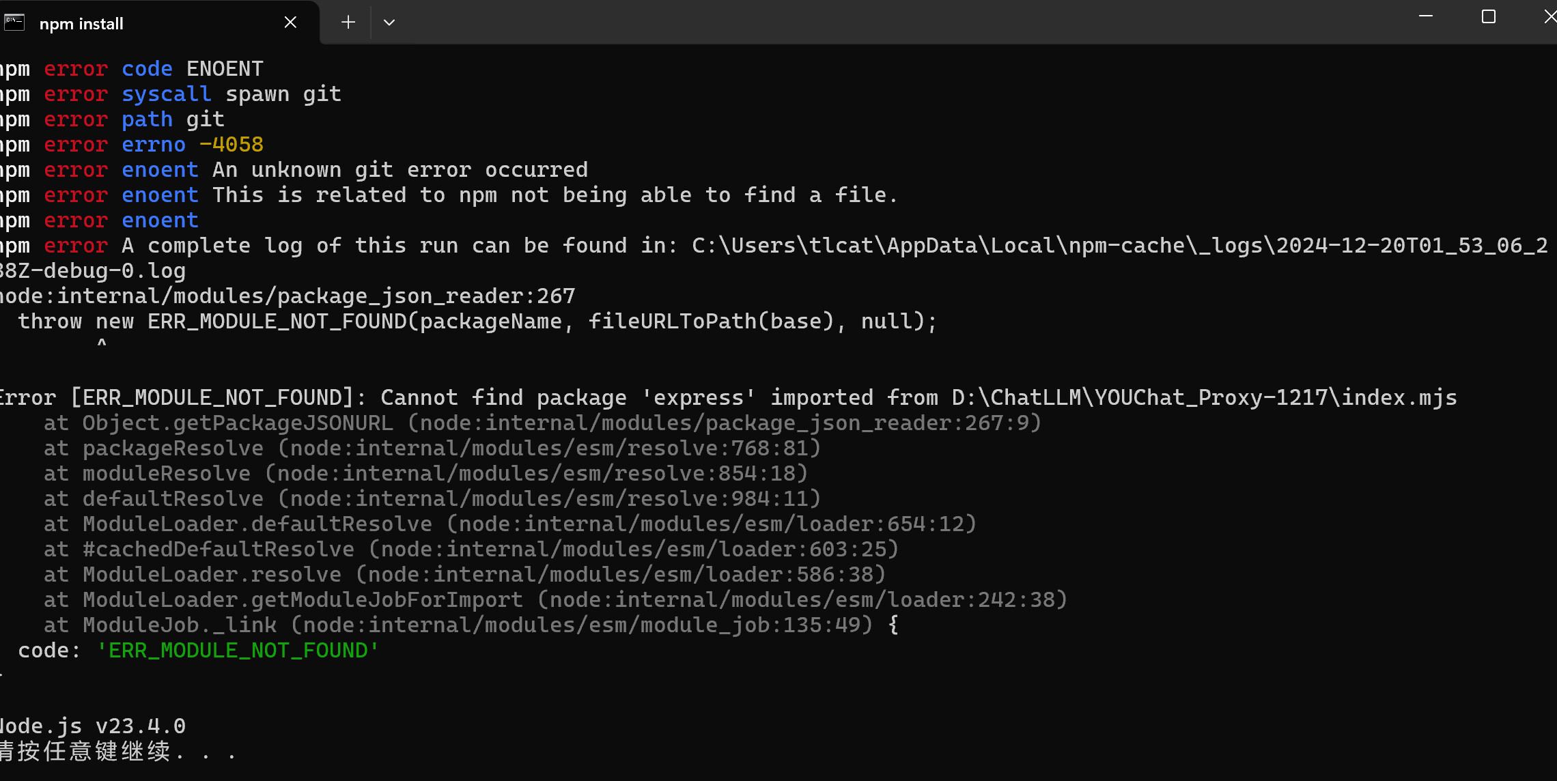1557x781 pixels.
Task: Click the 'express' package name in the error
Action: click(698, 398)
